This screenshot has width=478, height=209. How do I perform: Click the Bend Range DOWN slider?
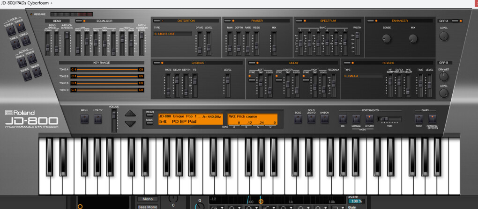47,44
